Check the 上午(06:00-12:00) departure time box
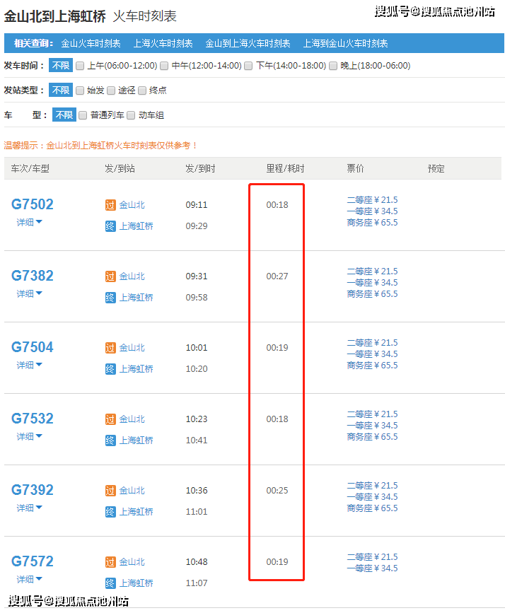505x613 pixels. [80, 66]
